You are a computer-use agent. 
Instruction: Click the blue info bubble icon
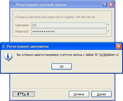click(x=8, y=57)
